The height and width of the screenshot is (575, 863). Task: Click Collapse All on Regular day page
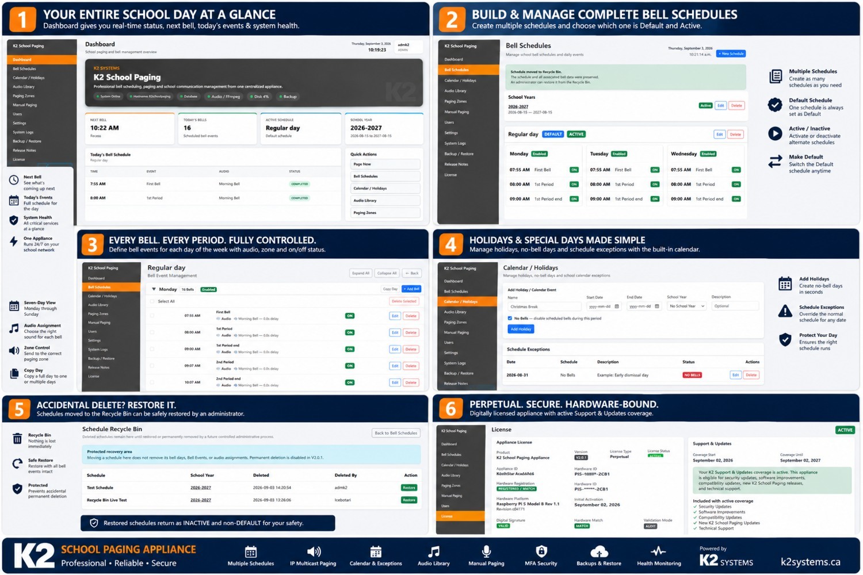387,273
